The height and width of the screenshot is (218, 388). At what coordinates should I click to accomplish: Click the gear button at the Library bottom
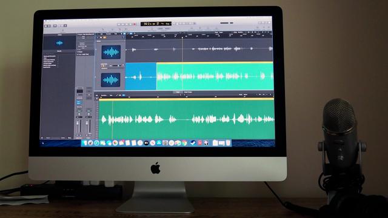[x=42, y=138]
